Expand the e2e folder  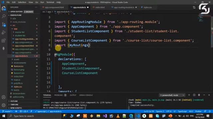coord(24,19)
